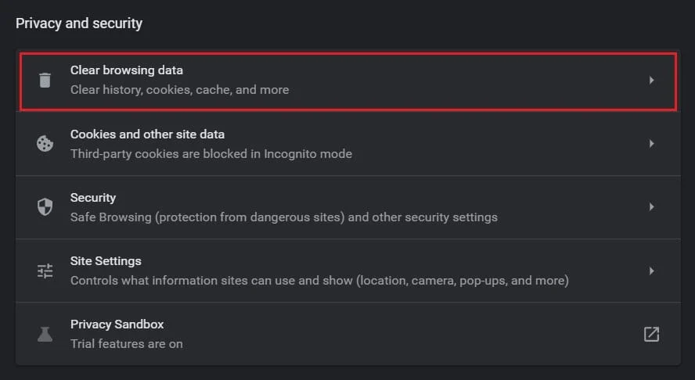Expand the Security row arrow

click(x=651, y=207)
